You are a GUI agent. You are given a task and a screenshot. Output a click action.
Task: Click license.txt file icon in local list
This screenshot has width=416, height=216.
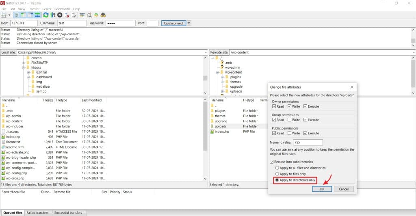[x=3, y=142]
